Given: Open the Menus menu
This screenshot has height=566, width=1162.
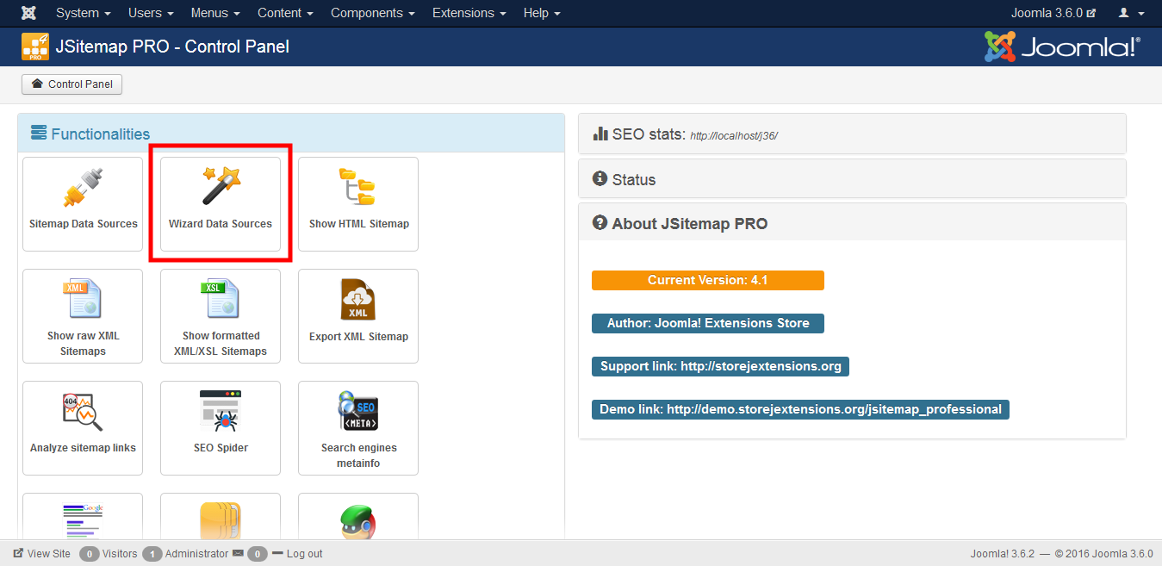Looking at the screenshot, I should point(215,13).
